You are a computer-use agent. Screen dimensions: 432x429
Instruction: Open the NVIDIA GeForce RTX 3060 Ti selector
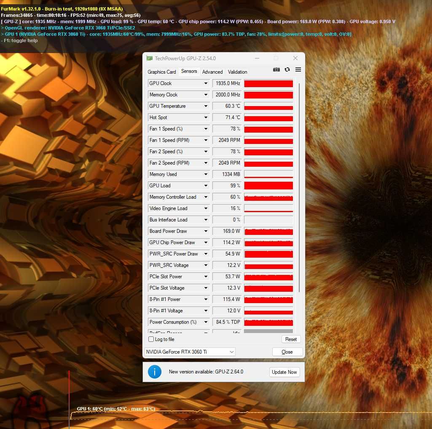click(x=190, y=352)
